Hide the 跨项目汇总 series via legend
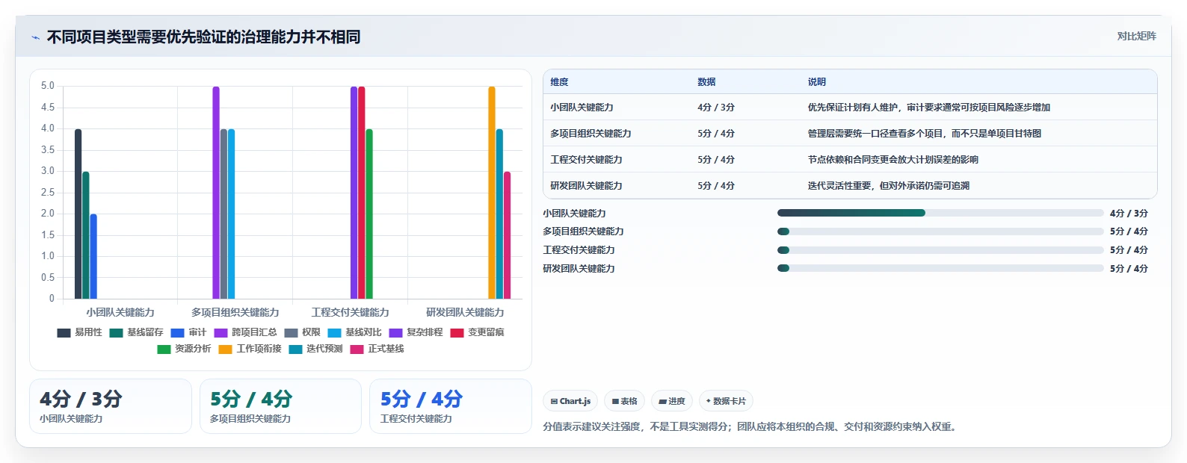 point(245,332)
